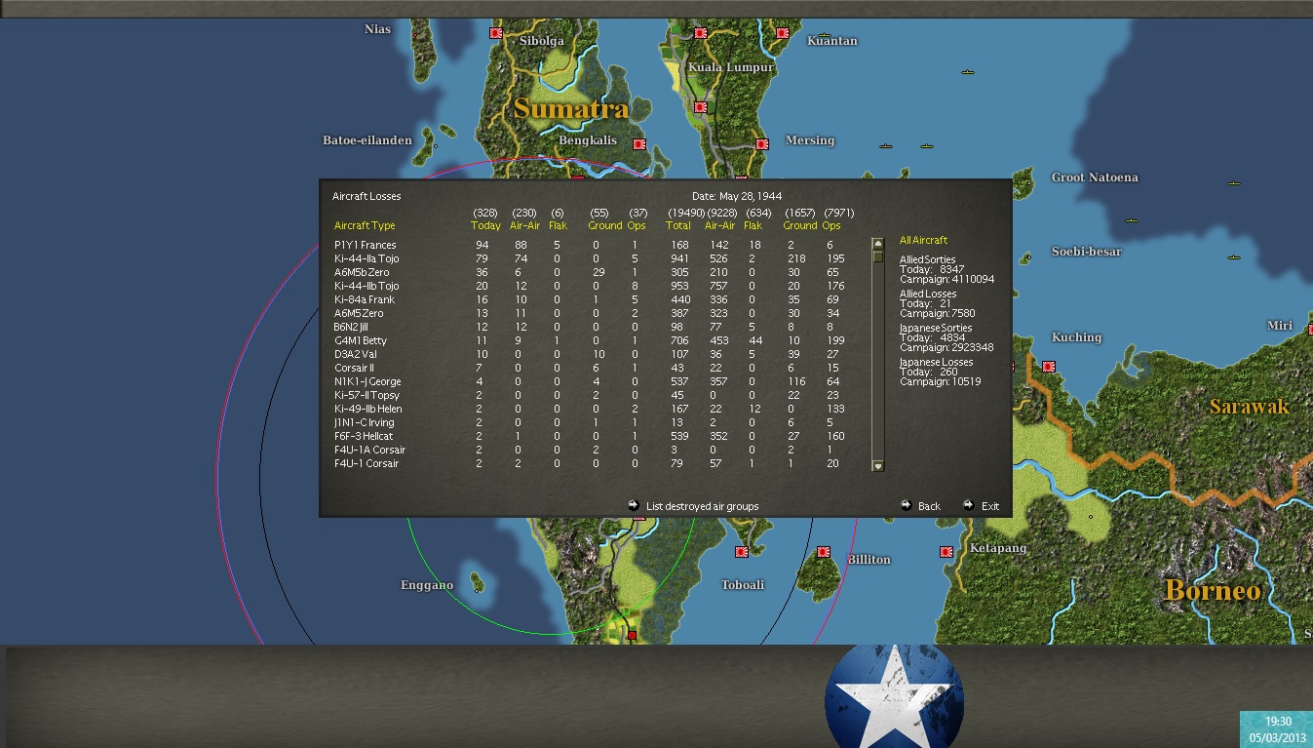Image resolution: width=1313 pixels, height=748 pixels.
Task: Select the Japanese base flag at Mersing
Action: pos(762,143)
